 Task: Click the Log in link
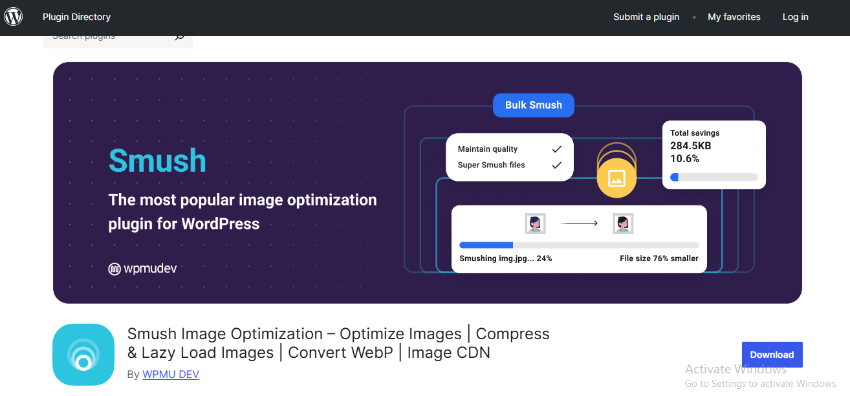coord(795,17)
